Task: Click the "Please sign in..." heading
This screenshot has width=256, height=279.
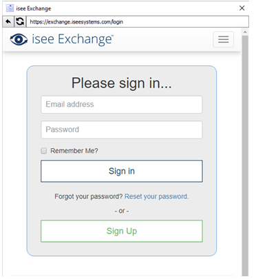Action: (x=122, y=83)
